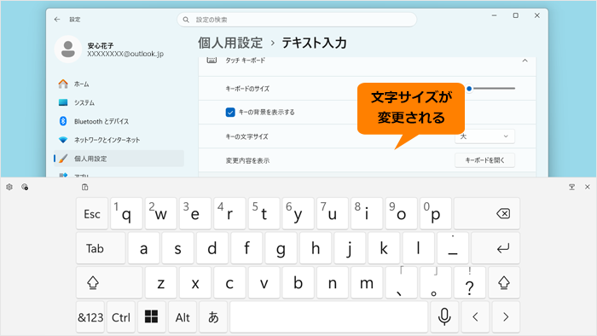Tap the q key
Screen dimensions: 597x336
(126, 213)
